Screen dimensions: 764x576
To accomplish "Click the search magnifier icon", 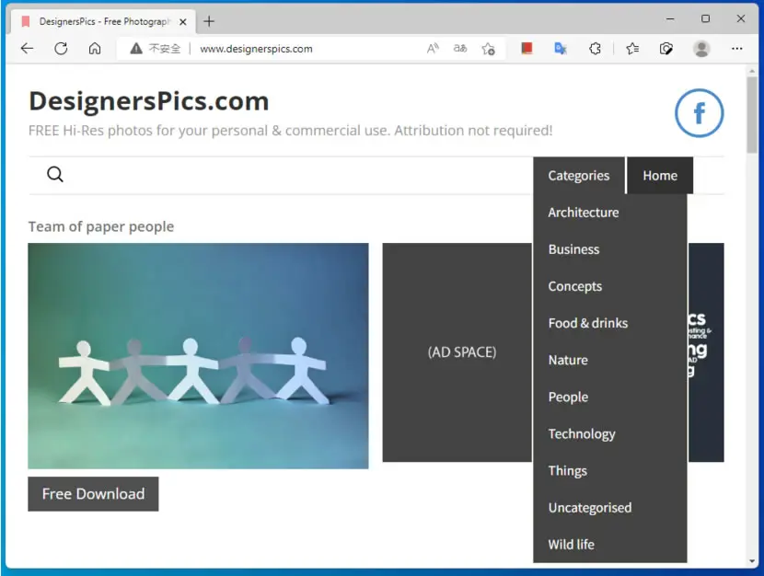I will [55, 174].
